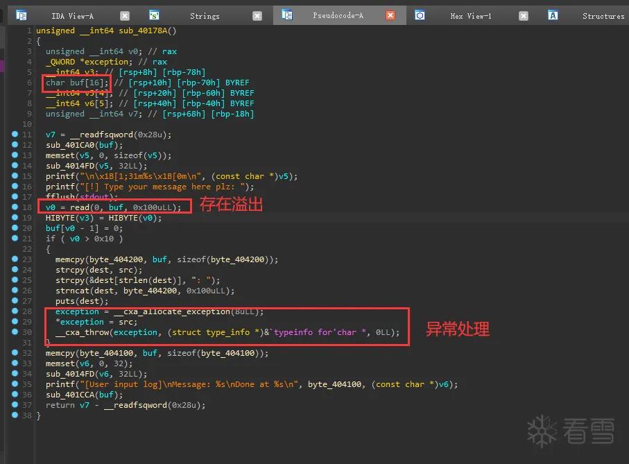This screenshot has height=464, width=629.
Task: Select the buf[16] declaration on line 6
Action: (x=77, y=83)
